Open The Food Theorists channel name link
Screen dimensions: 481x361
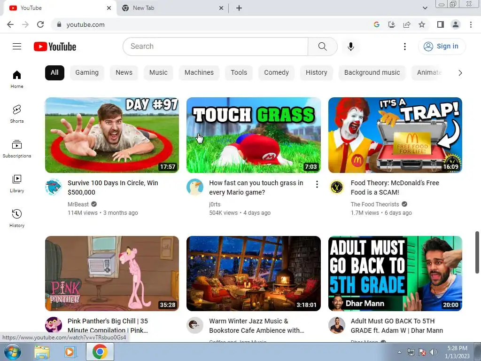point(375,204)
